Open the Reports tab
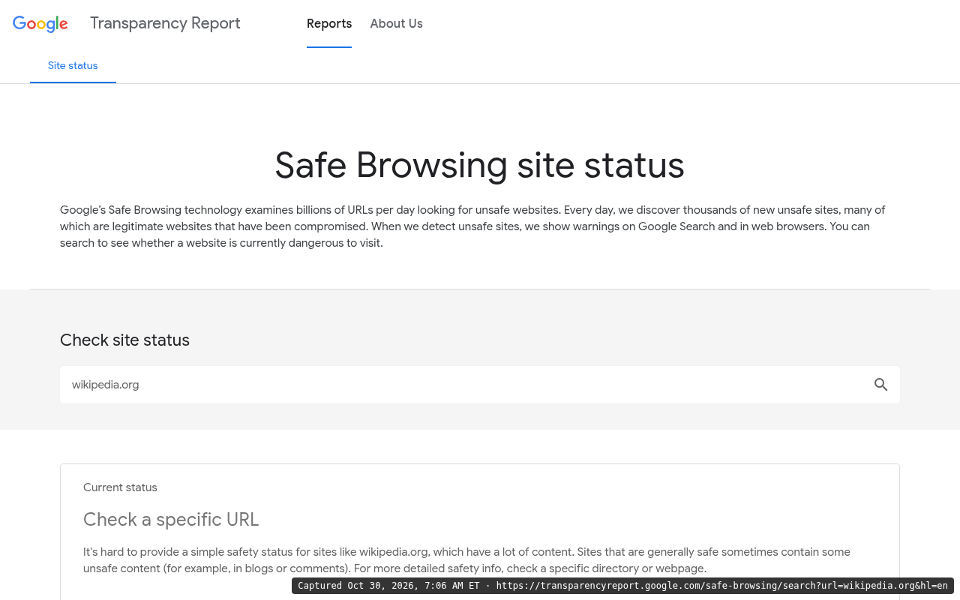 click(329, 24)
